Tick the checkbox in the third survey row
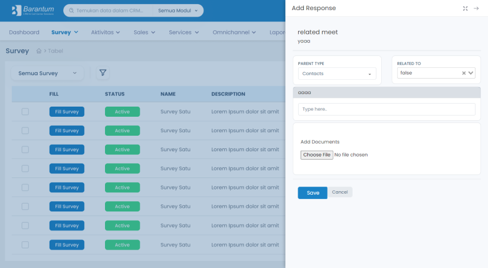 click(25, 149)
